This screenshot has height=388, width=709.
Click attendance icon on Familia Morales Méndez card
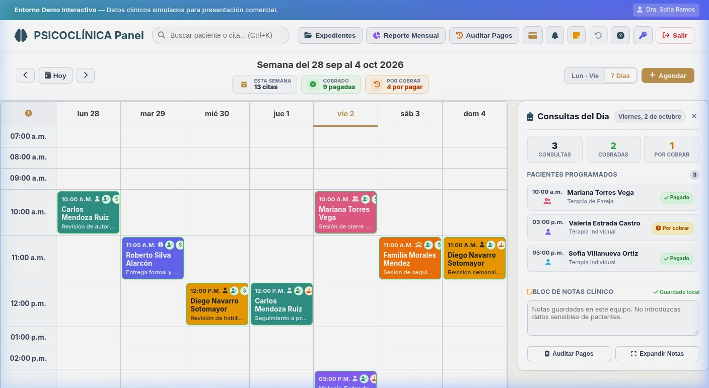coord(429,245)
